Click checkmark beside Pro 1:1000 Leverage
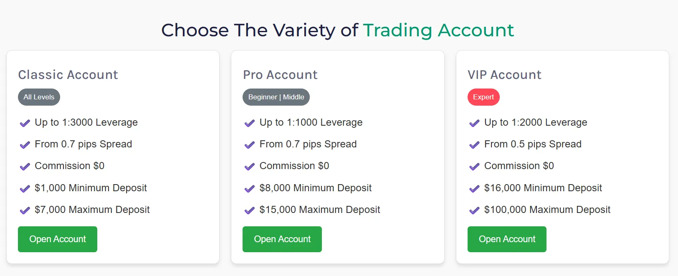This screenshot has height=276, width=678. 250,123
